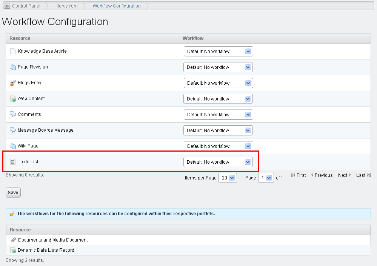Save the workflow configuration
This screenshot has width=377, height=266.
point(13,192)
